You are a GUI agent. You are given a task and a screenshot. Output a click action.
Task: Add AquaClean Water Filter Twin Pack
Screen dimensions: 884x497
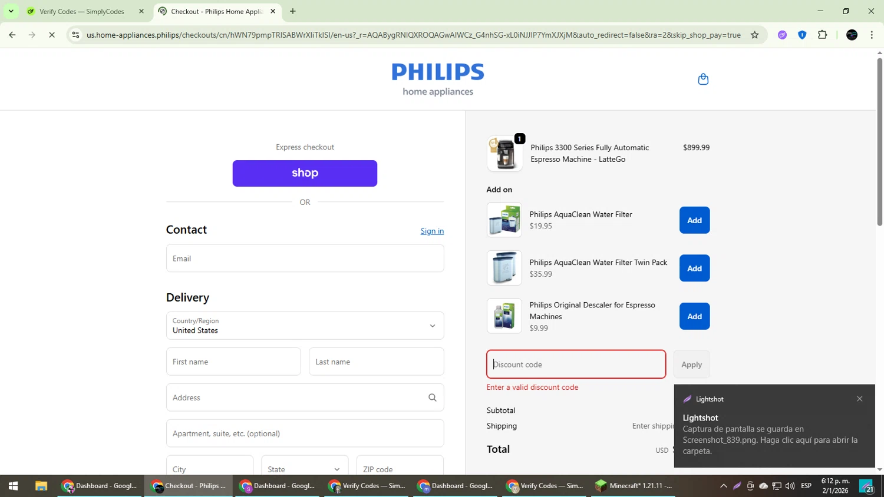tap(694, 268)
